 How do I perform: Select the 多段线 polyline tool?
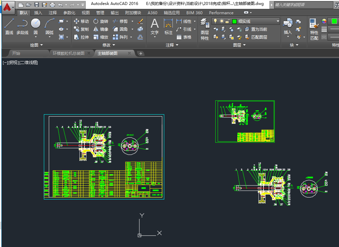pyautogui.click(x=22, y=26)
